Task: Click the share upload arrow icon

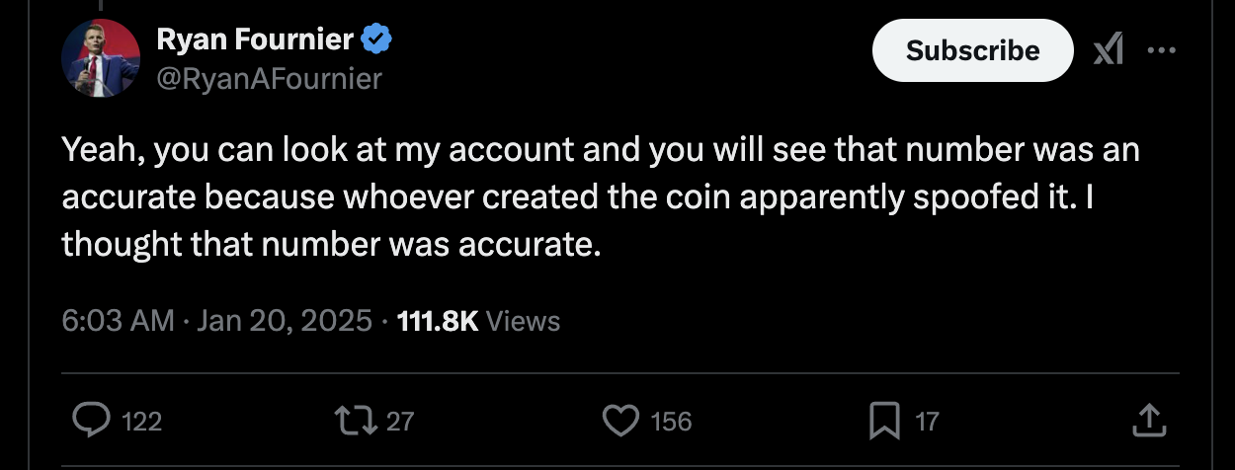Action: (x=1149, y=423)
